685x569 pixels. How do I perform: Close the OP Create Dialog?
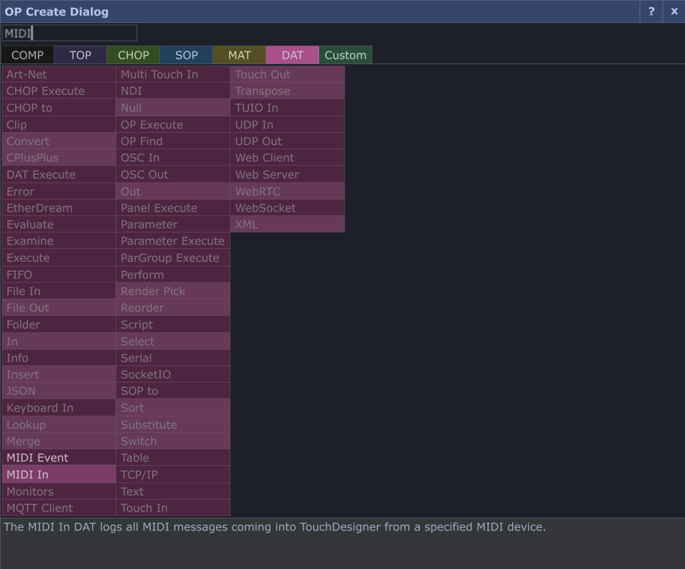click(x=674, y=11)
